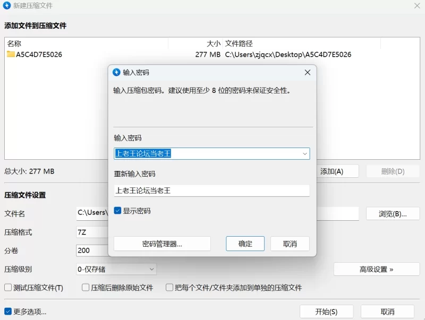Uncheck the 显示密码 checkbox

pos(117,211)
